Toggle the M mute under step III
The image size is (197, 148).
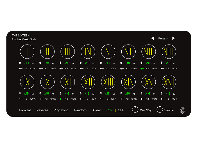point(73,64)
